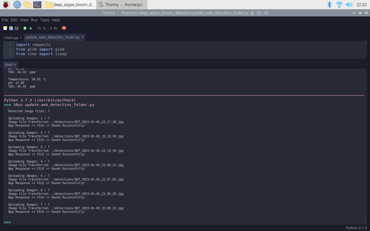Start debugging with the bug icon
This screenshot has height=231, width=370.
coord(31,28)
